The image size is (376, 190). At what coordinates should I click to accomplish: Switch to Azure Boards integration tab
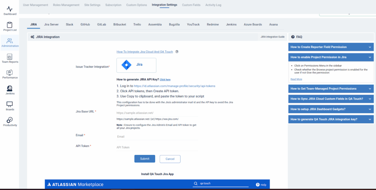[253, 25]
